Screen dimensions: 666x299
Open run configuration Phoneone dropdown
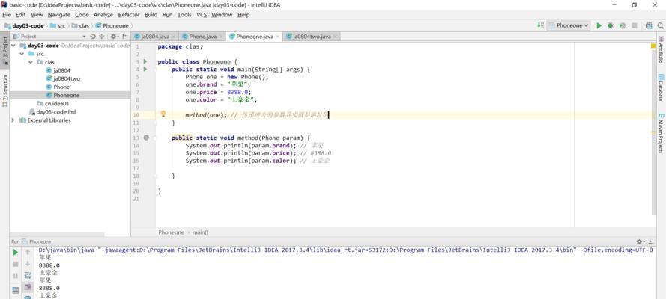coord(569,25)
